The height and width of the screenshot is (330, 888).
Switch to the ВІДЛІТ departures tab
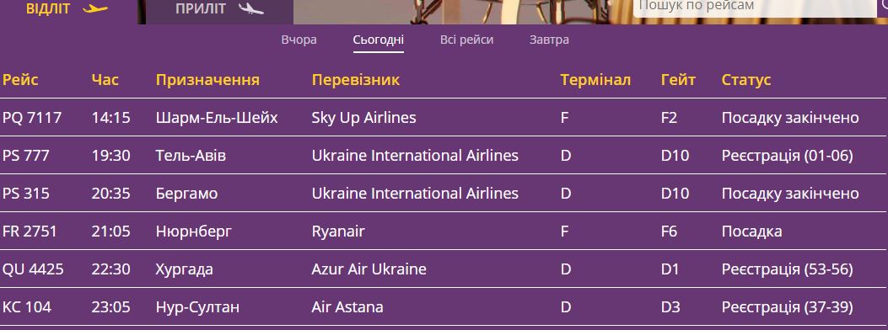click(x=68, y=10)
